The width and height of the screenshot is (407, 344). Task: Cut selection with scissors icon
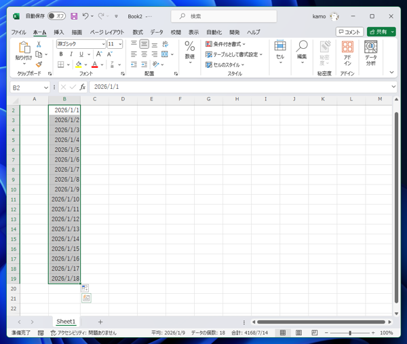click(39, 44)
